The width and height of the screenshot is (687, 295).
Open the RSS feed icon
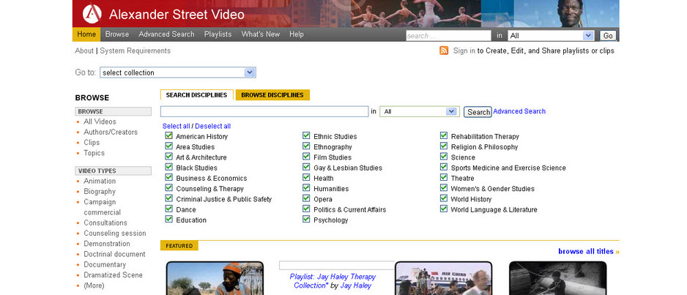click(444, 51)
